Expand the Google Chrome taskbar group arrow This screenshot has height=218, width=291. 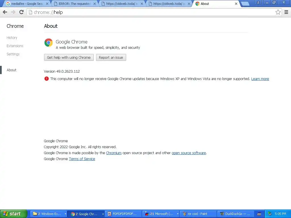pos(103,214)
